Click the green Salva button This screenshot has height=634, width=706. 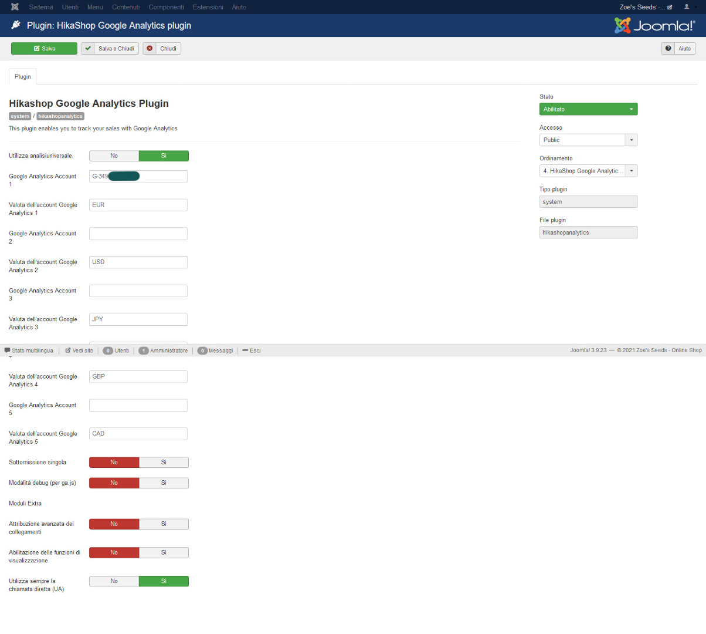[x=44, y=49]
